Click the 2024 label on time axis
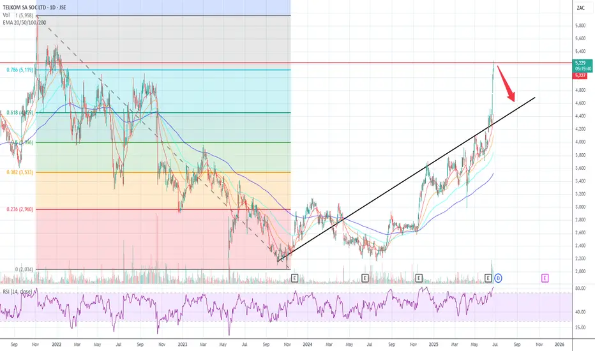 (308, 345)
